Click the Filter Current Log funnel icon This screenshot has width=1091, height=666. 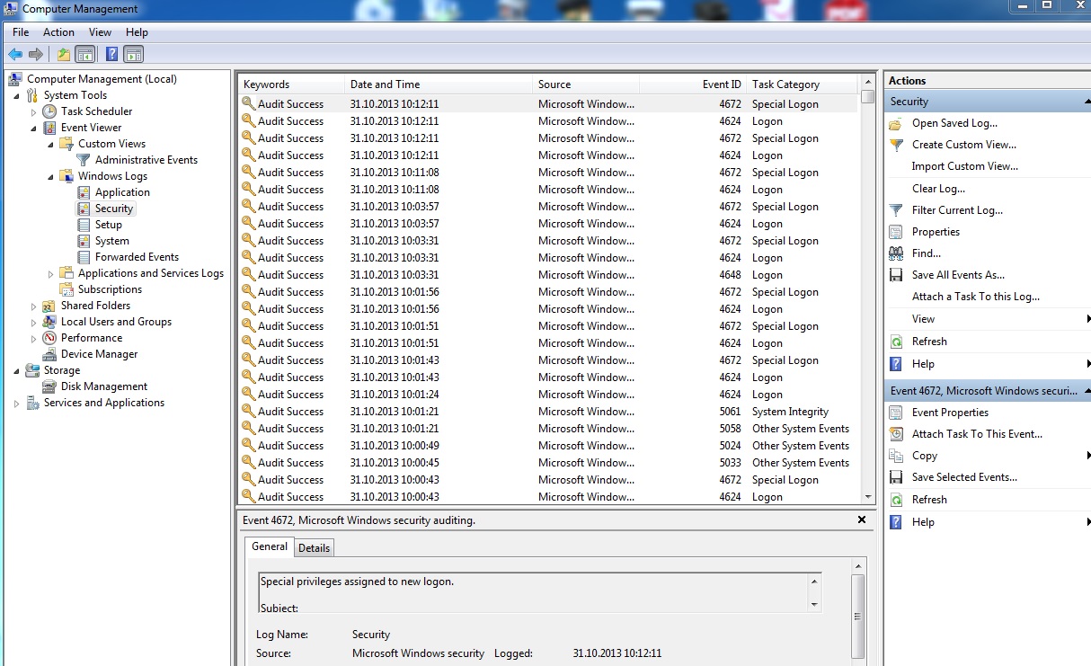point(896,210)
